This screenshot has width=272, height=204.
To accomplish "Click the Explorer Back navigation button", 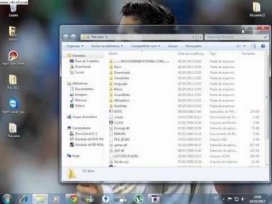I will [66, 37].
